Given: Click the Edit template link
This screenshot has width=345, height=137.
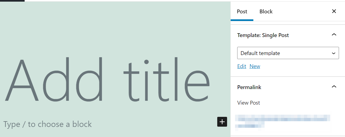Looking at the screenshot, I should pos(242,66).
